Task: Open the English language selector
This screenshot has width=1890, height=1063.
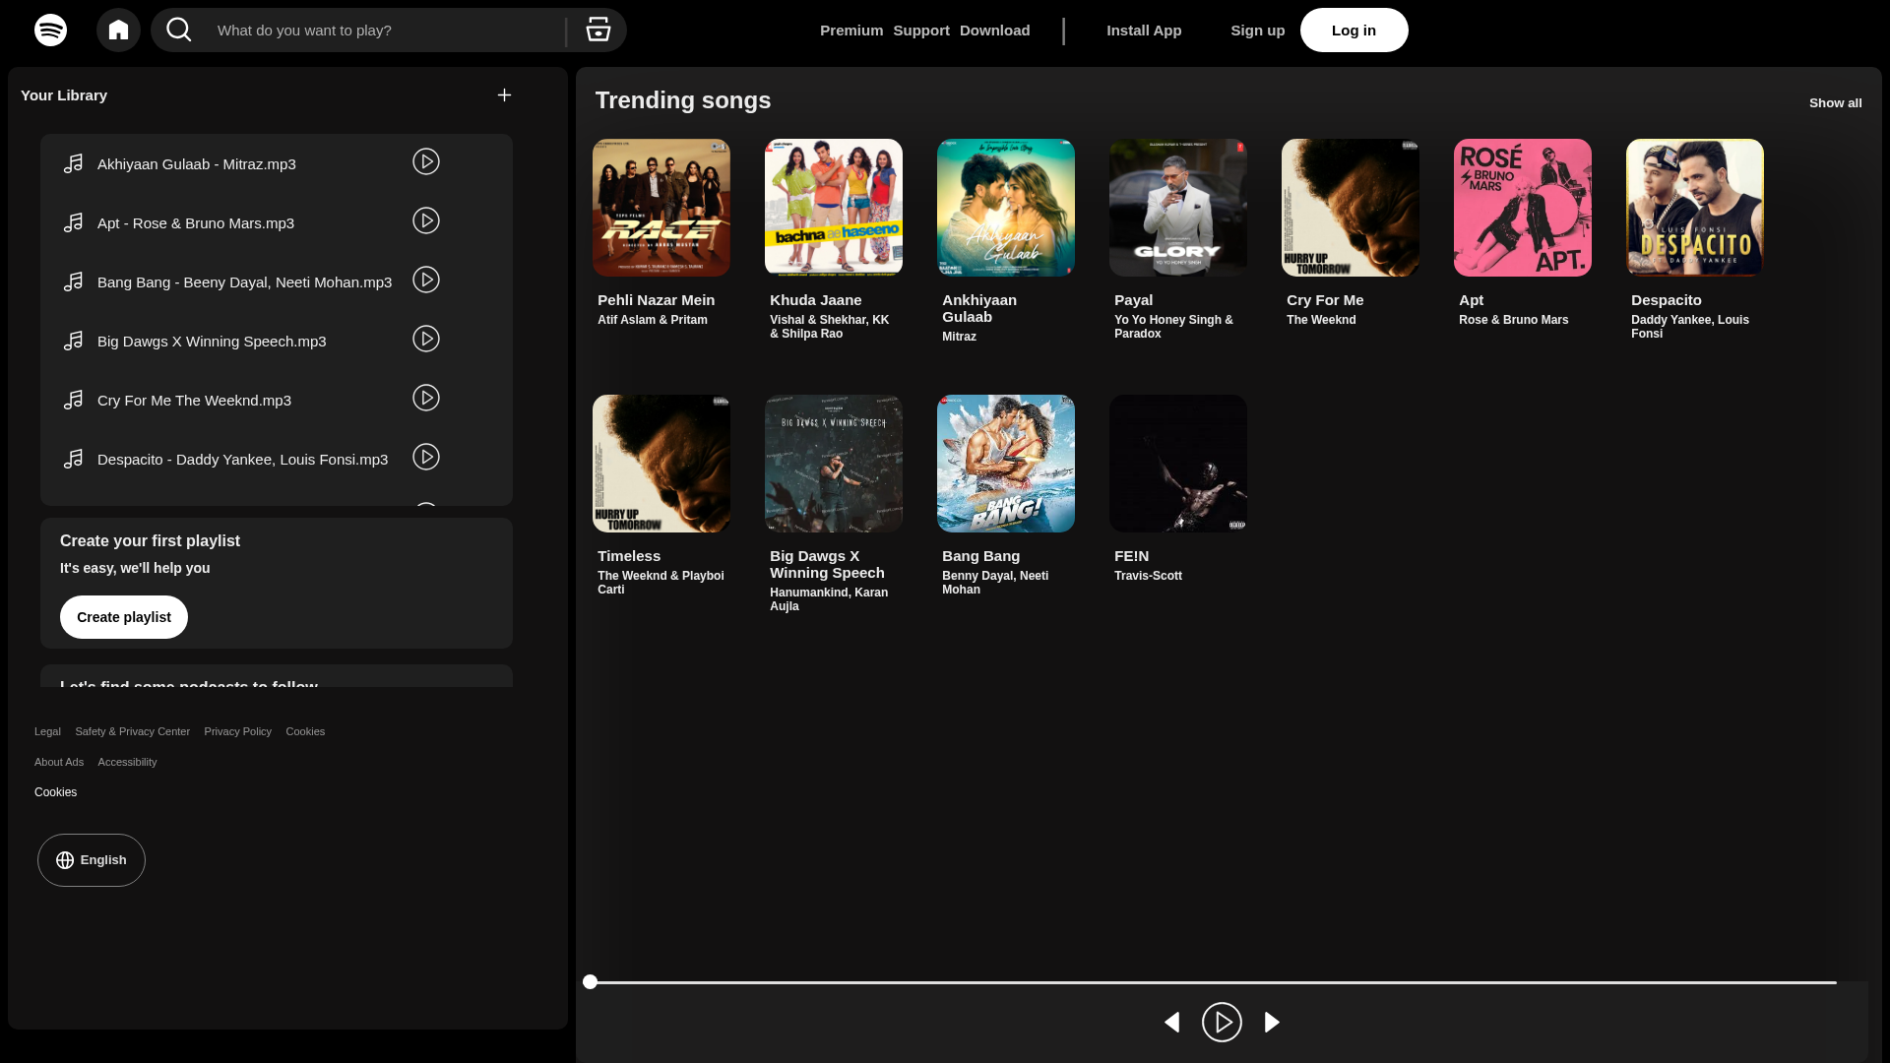Action: [92, 860]
